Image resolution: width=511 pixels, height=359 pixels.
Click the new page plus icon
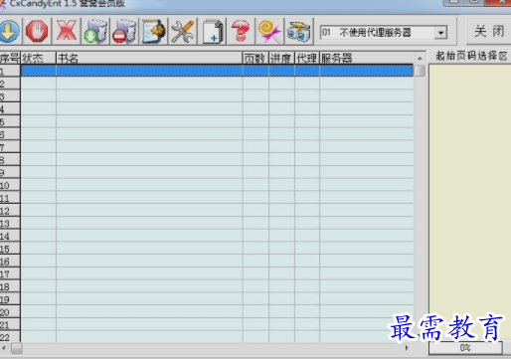coord(212,32)
